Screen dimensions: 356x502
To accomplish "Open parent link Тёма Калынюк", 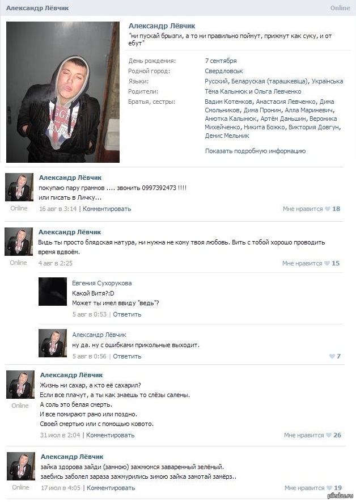I will pyautogui.click(x=226, y=91).
